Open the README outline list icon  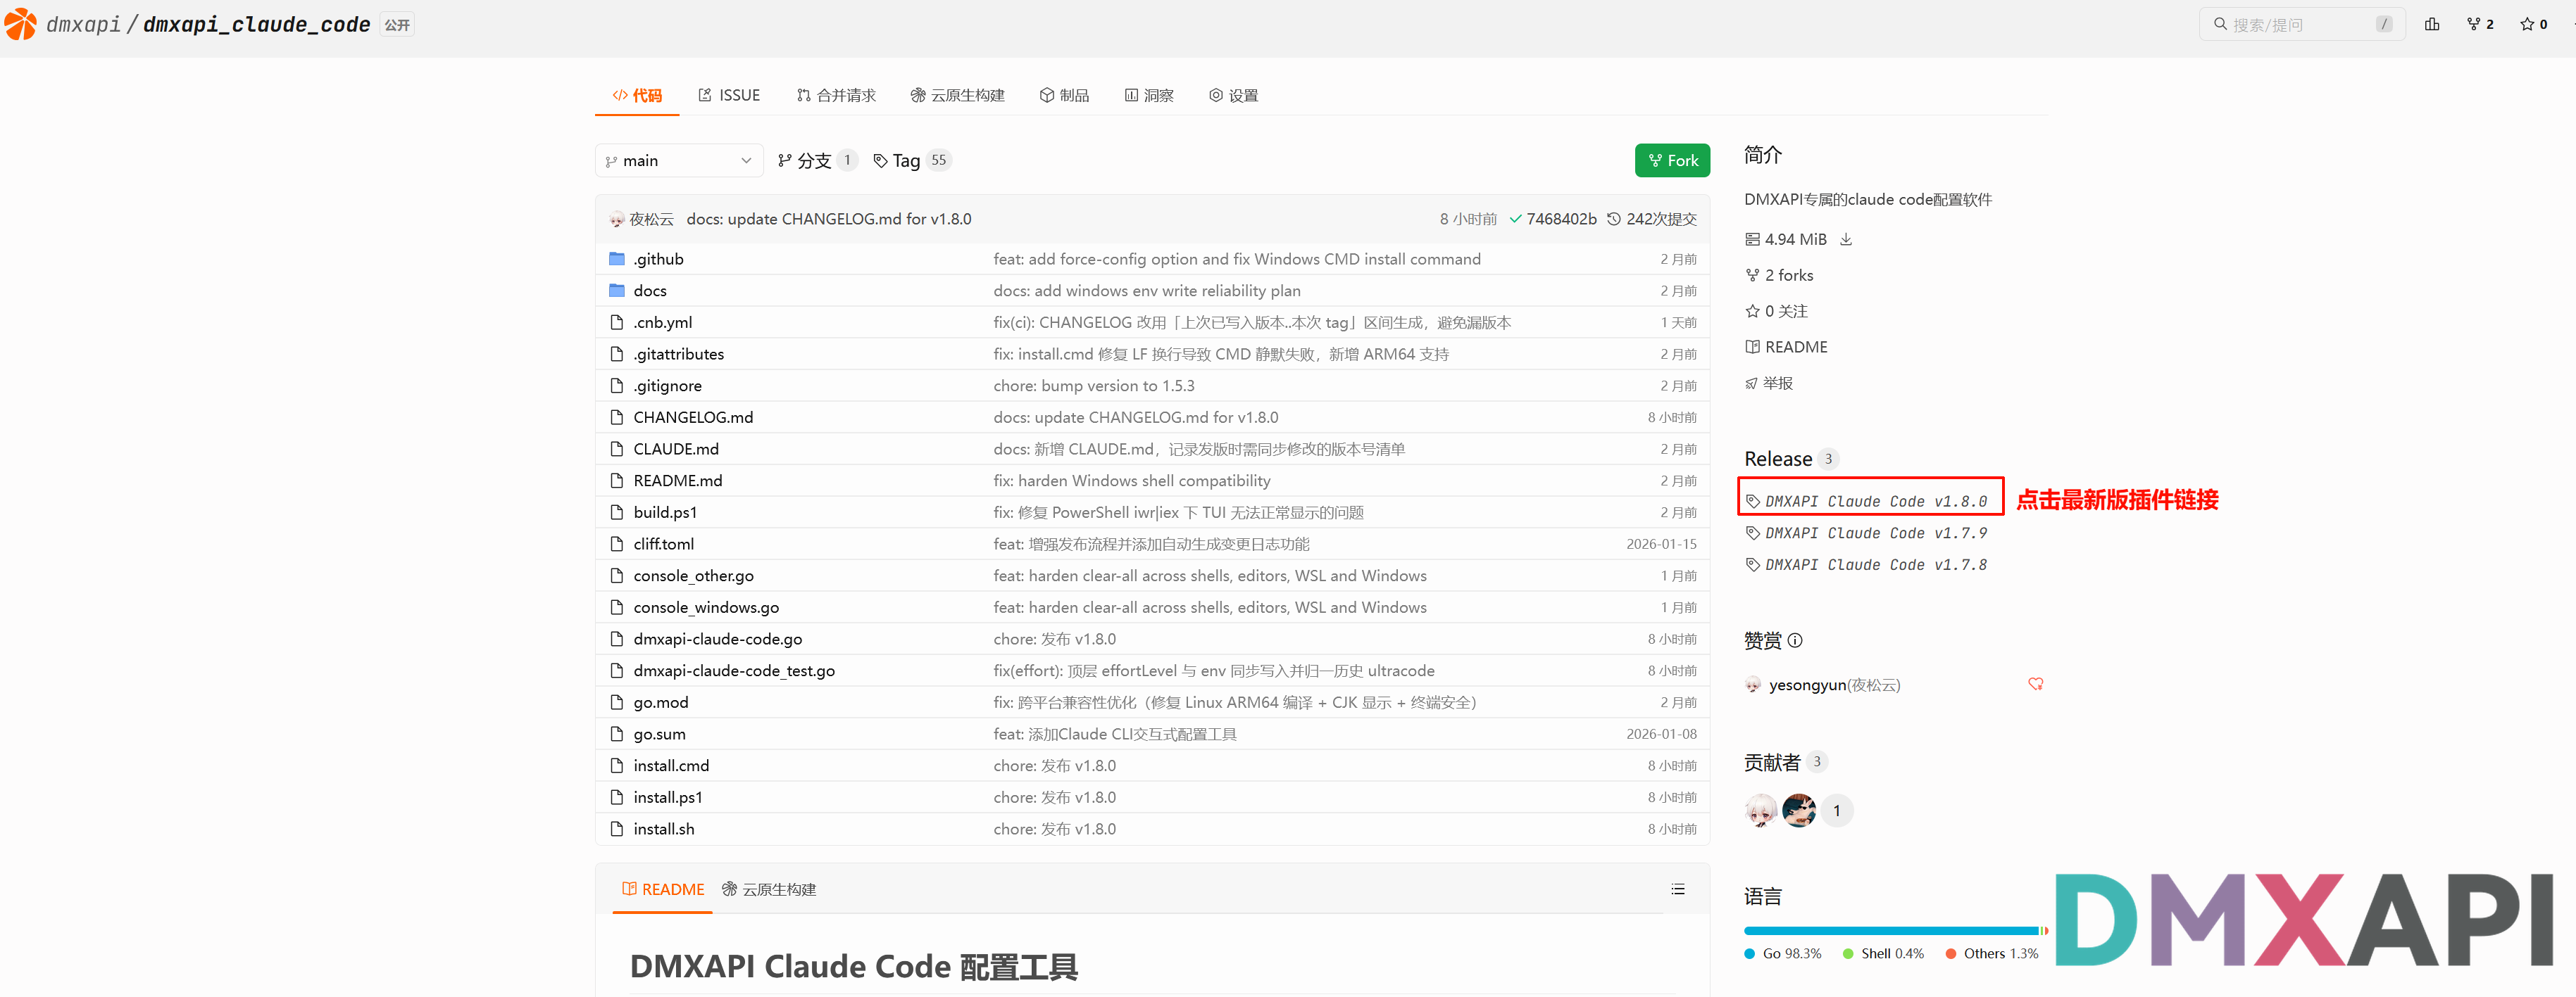click(x=1678, y=889)
